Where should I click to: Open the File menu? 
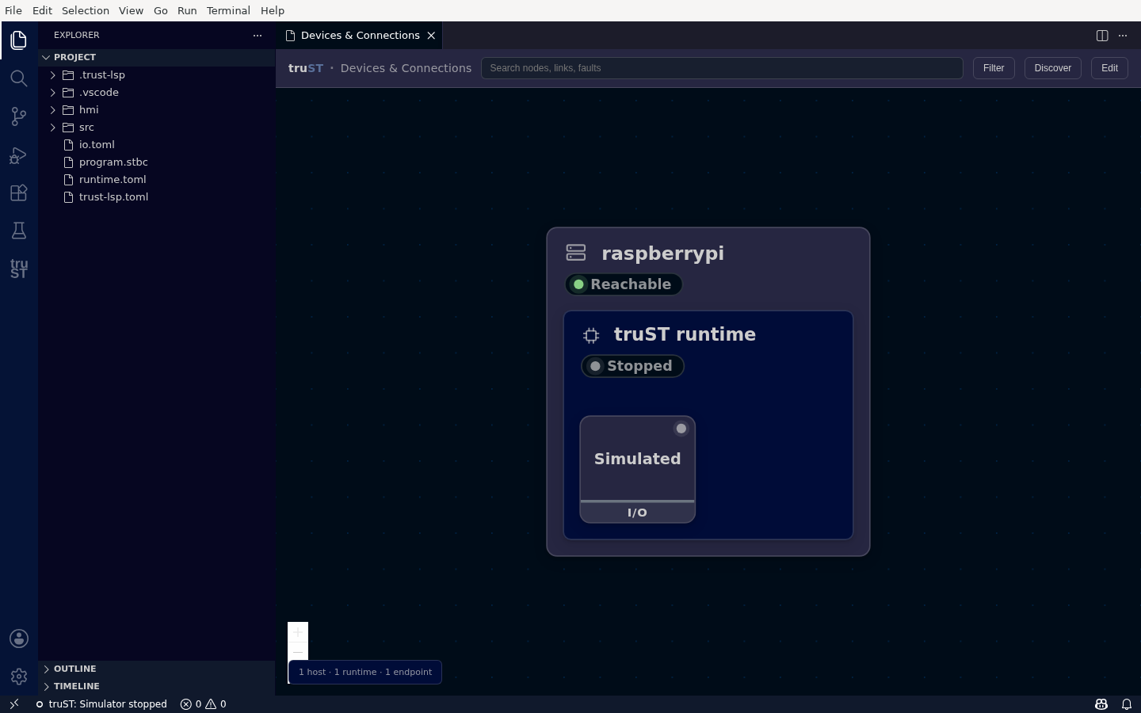pyautogui.click(x=13, y=10)
